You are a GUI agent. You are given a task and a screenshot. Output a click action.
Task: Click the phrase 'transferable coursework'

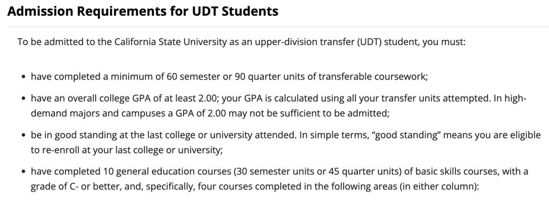[372, 77]
